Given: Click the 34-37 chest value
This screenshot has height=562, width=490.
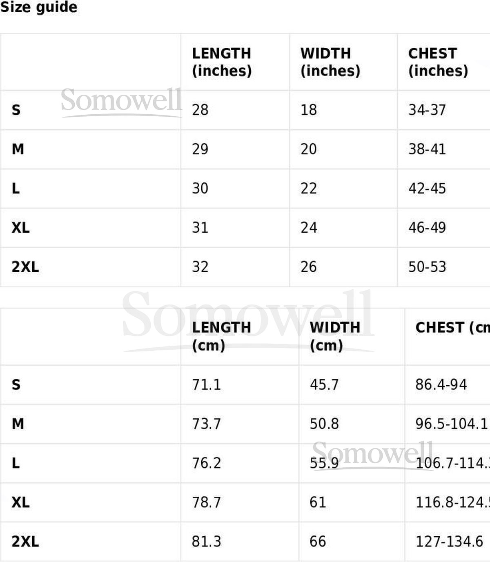Looking at the screenshot, I should coord(427,110).
